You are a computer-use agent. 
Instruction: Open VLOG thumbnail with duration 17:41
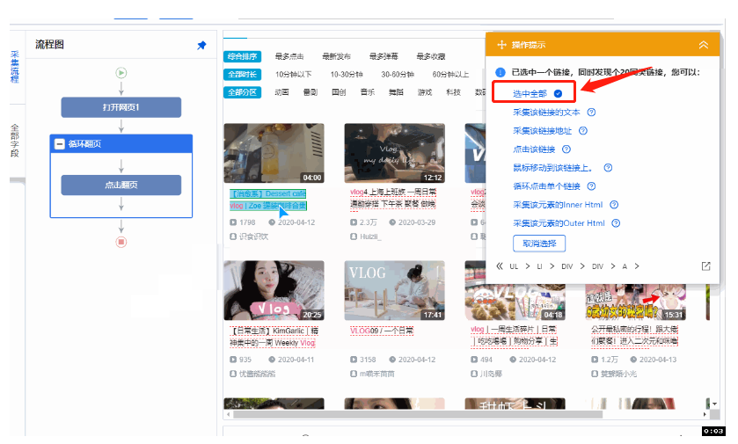[x=394, y=291]
